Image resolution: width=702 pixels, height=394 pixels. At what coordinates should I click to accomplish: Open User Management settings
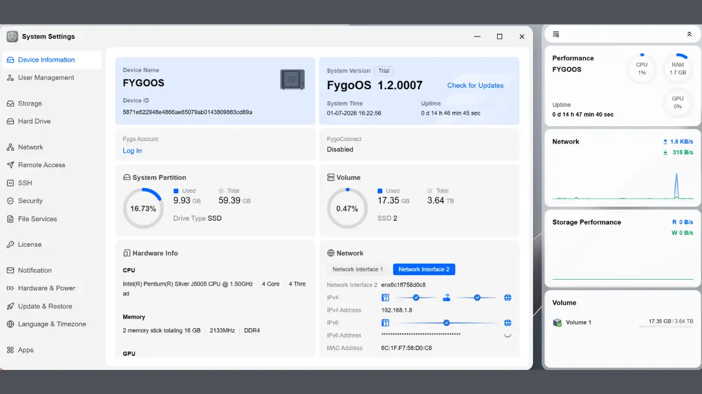[x=52, y=77]
